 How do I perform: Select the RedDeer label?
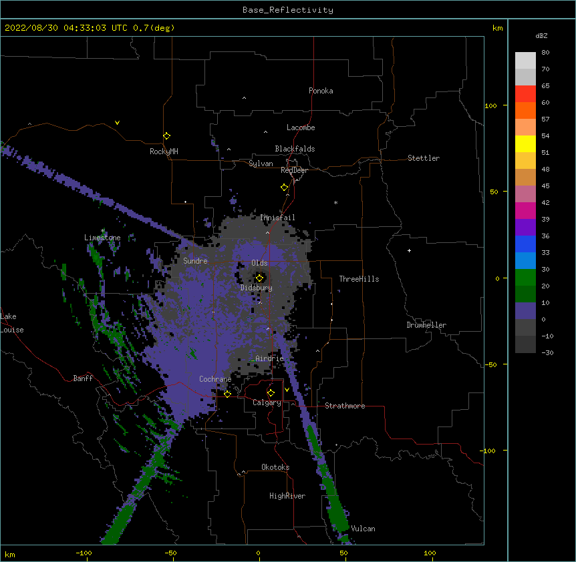(294, 170)
